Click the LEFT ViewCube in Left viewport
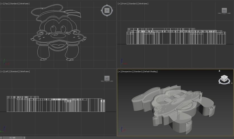234x139 pixels. (107, 78)
